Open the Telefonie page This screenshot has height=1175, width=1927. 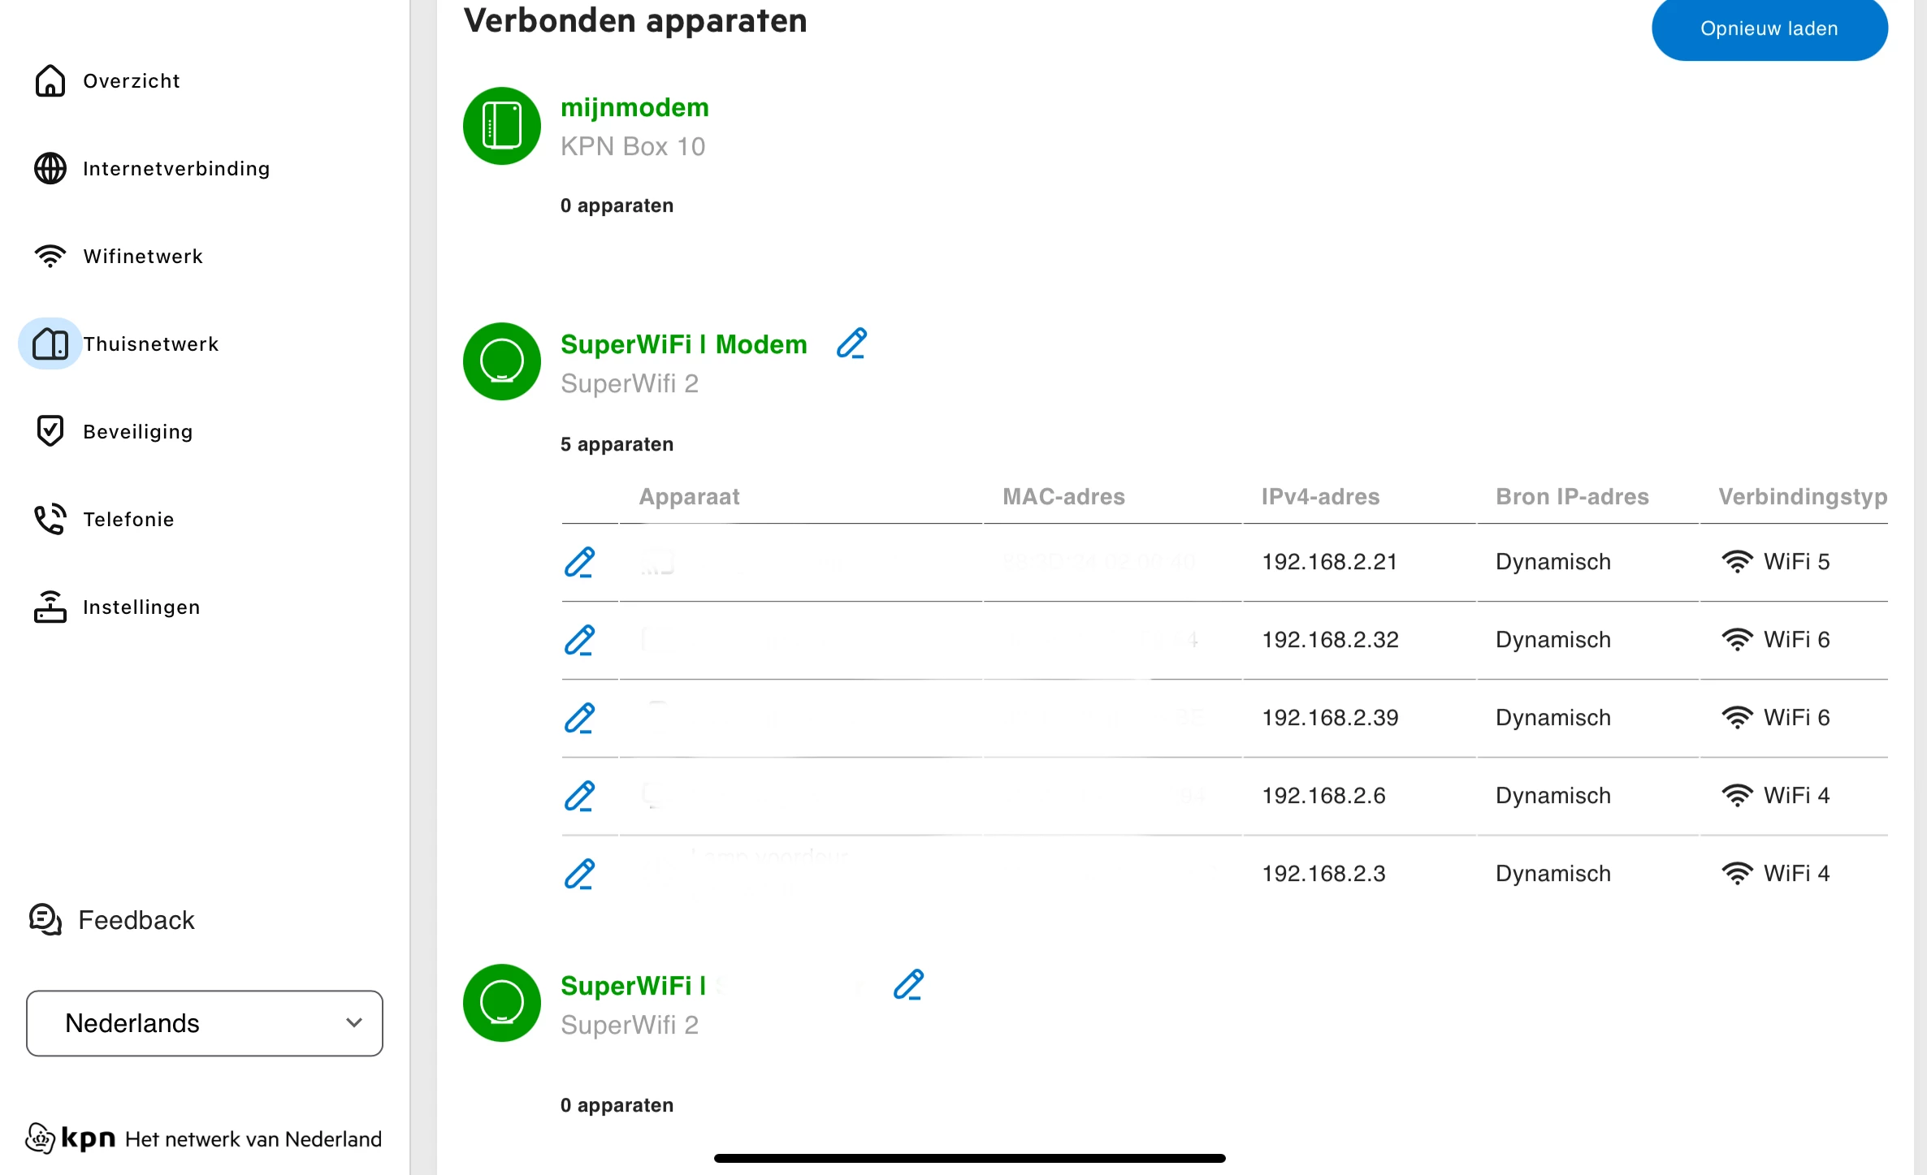128,520
